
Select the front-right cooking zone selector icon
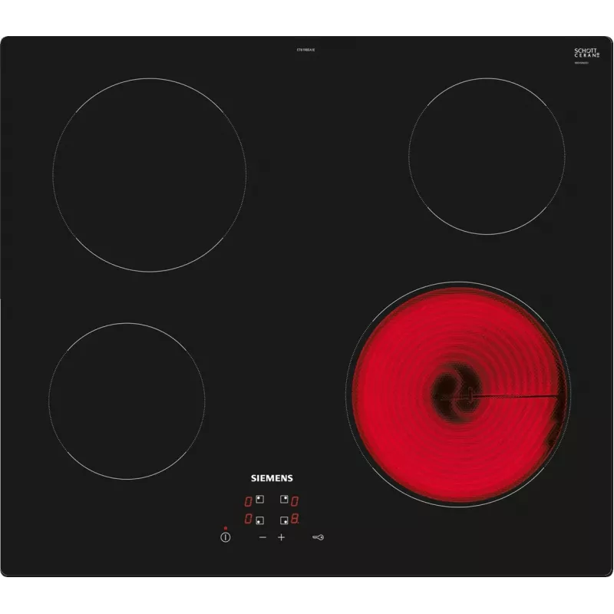[284, 520]
